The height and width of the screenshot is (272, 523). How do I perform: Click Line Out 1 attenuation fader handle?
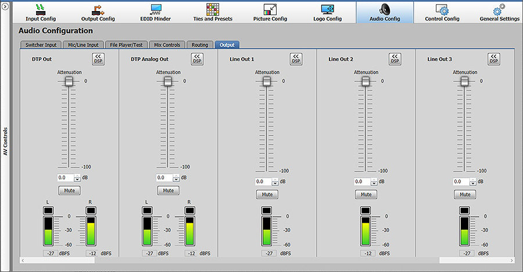coord(267,81)
